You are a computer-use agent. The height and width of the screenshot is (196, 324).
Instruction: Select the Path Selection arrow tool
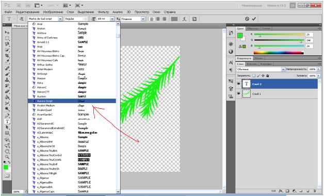7,127
